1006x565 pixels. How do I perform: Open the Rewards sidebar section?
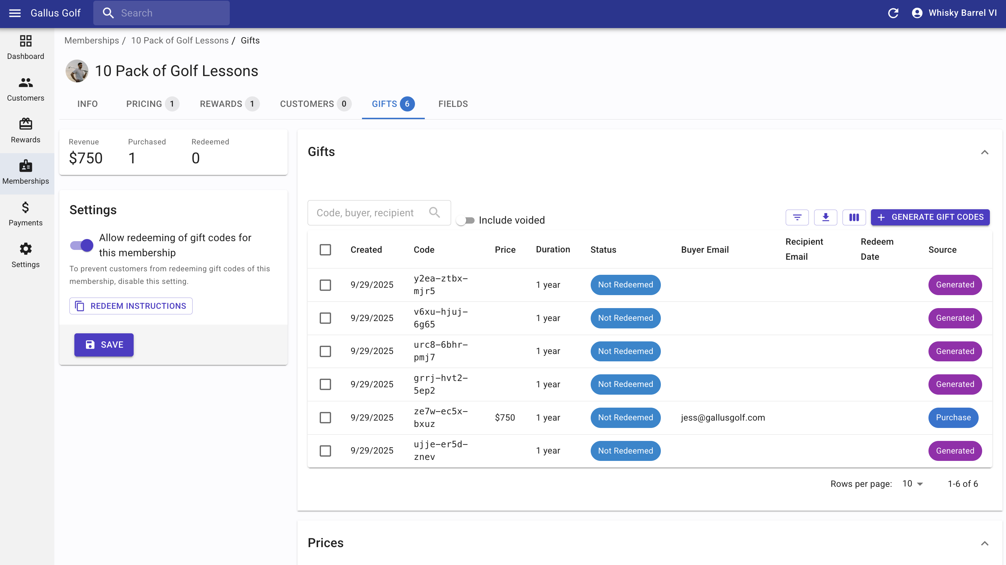(x=25, y=131)
